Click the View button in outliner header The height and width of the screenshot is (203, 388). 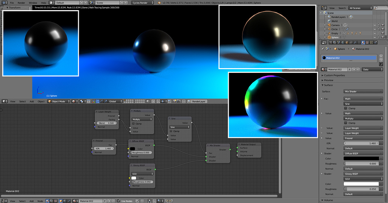[x=332, y=8]
